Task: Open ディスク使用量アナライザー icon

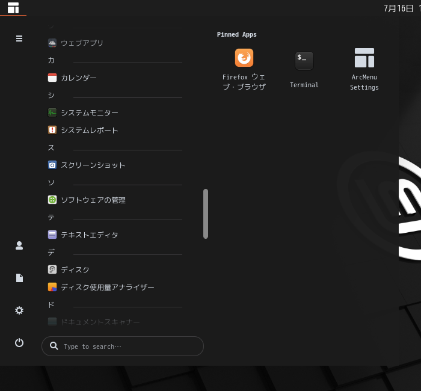Action: 52,287
